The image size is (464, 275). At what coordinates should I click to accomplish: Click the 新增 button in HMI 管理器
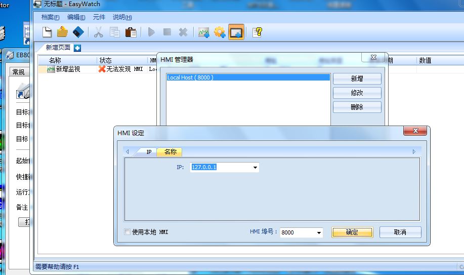(x=357, y=79)
